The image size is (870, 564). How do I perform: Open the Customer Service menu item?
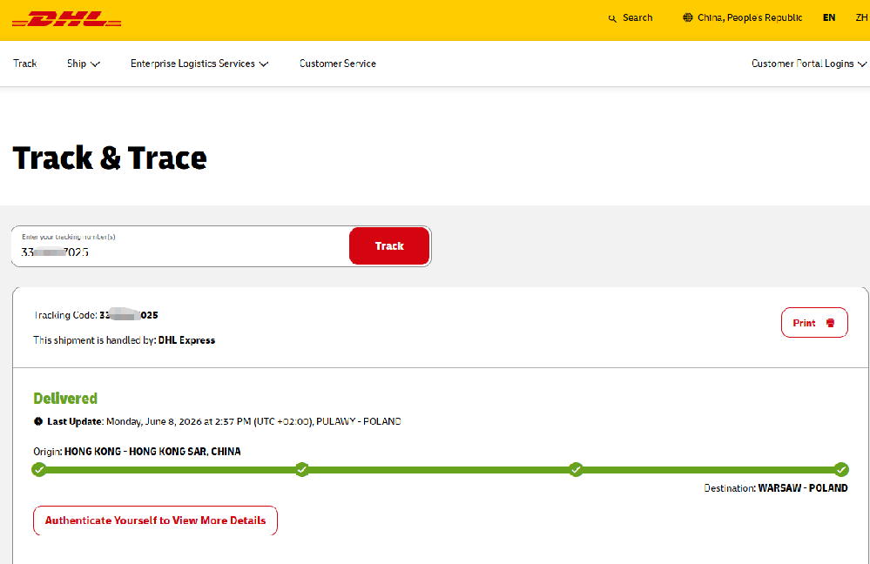337,64
